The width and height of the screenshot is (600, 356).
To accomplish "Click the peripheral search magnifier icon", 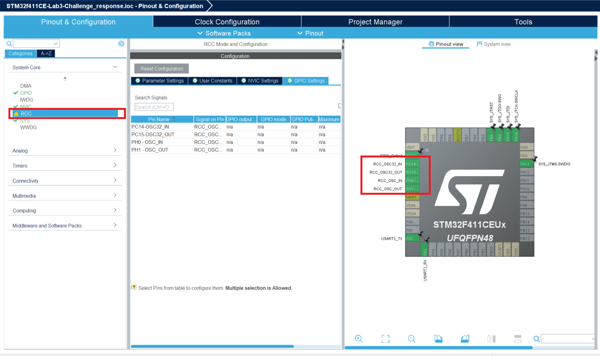I will [9, 44].
